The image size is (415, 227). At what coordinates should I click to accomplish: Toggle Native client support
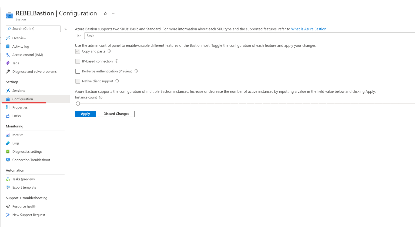coord(78,81)
